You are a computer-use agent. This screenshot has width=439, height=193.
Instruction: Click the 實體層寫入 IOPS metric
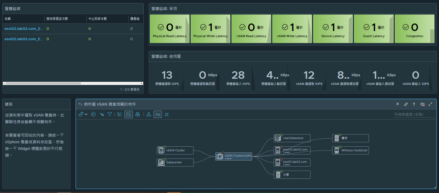coord(238,78)
